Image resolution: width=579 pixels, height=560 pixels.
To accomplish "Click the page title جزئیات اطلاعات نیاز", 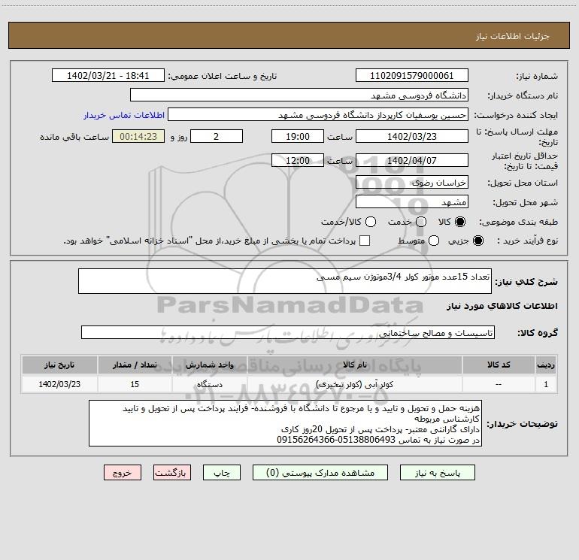I will tap(513, 36).
